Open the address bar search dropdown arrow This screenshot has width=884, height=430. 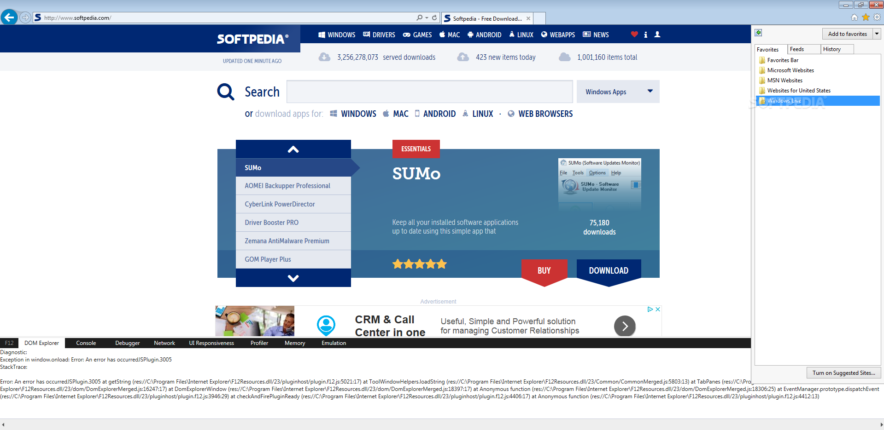pyautogui.click(x=427, y=17)
